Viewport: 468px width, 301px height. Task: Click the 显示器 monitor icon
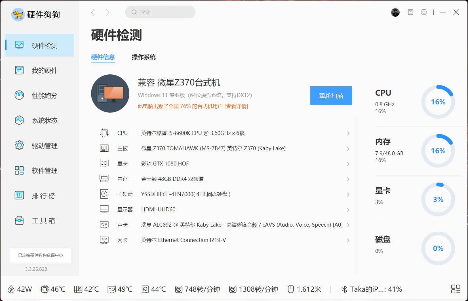(x=104, y=209)
